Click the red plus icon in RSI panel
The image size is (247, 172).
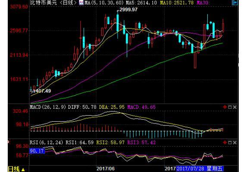click(x=225, y=142)
